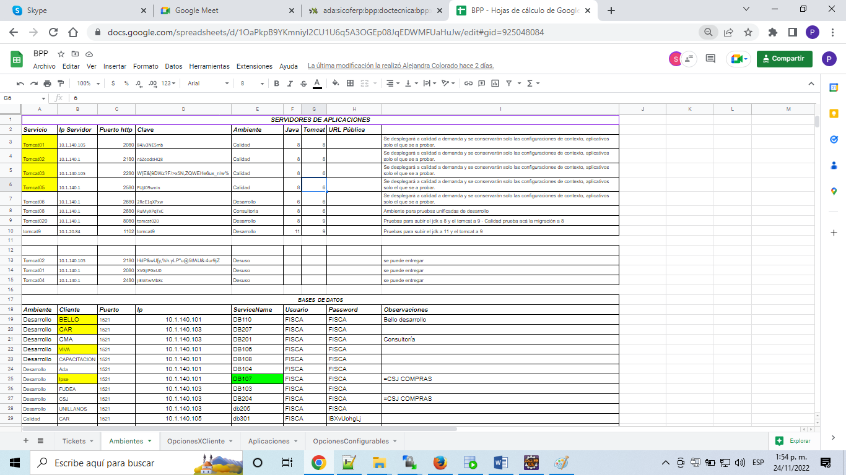846x475 pixels.
Task: Open the comment history icon
Action: click(x=710, y=59)
